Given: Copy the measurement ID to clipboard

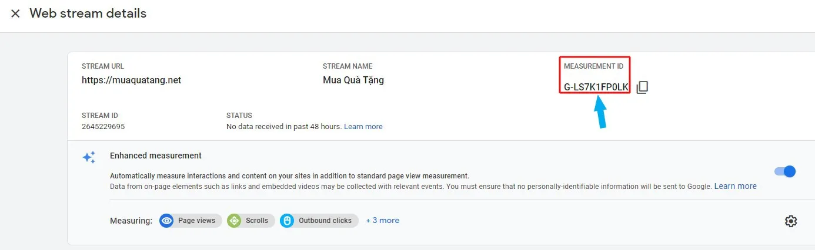Looking at the screenshot, I should (643, 87).
